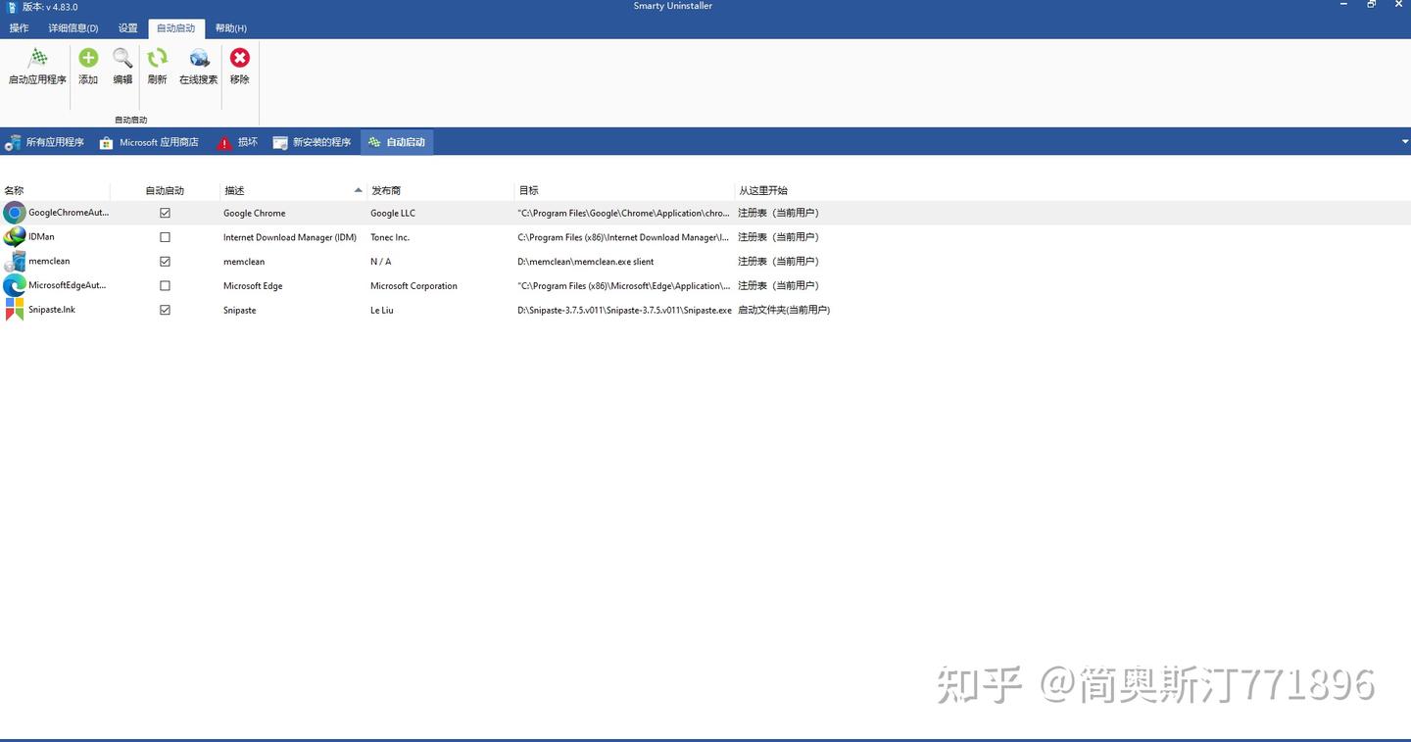
Task: Click the memclean row icon
Action: pyautogui.click(x=14, y=262)
